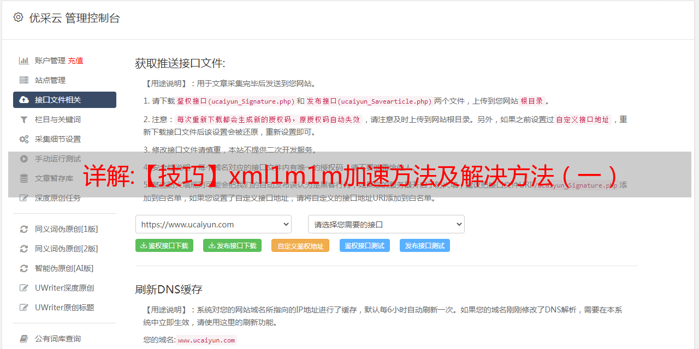The height and width of the screenshot is (349, 699).
Task: Click the 3. 修改接口文件请慎重 note line
Action: [x=230, y=149]
